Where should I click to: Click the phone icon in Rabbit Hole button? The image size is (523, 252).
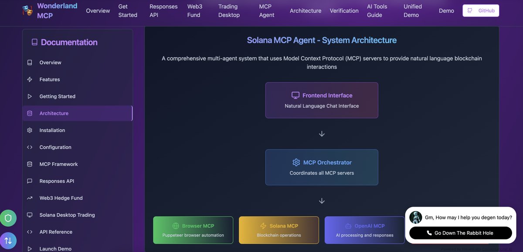pos(429,233)
